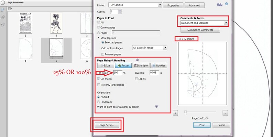
Task: Open the Odd or Even Pages dropdown
Action: click(x=150, y=48)
